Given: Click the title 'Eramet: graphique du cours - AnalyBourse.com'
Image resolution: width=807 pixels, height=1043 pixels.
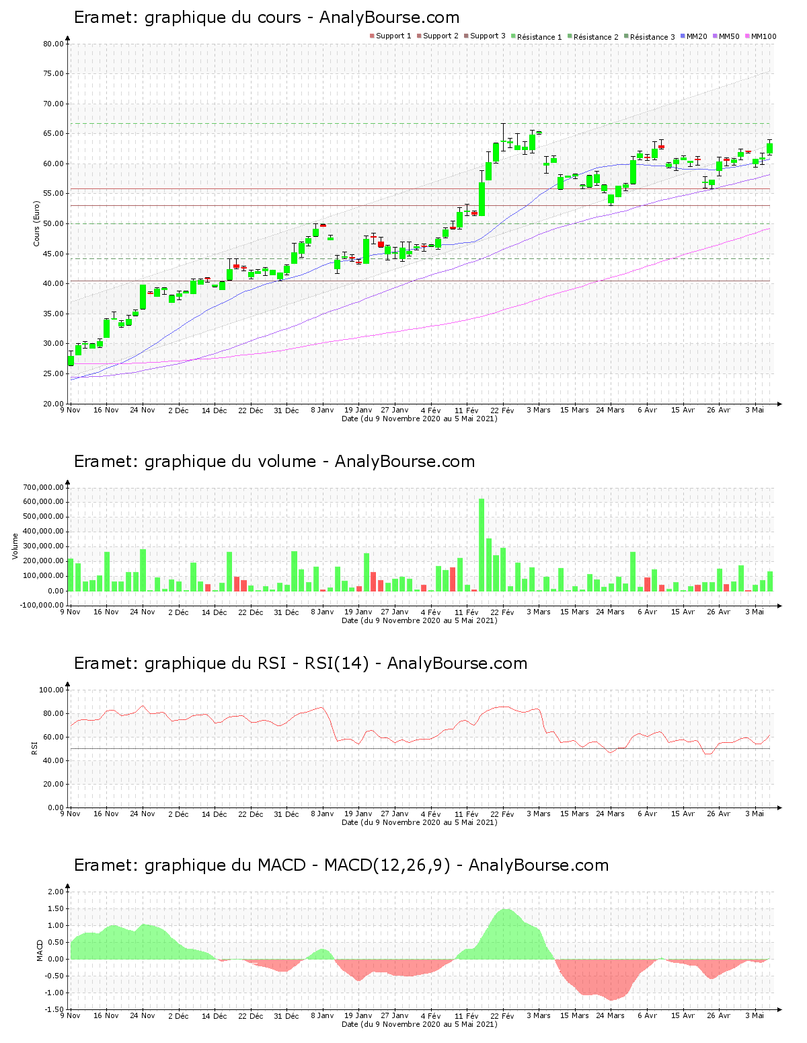Looking at the screenshot, I should pos(267,17).
